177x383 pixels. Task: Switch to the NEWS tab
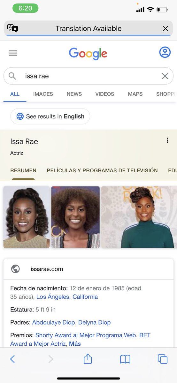click(74, 94)
